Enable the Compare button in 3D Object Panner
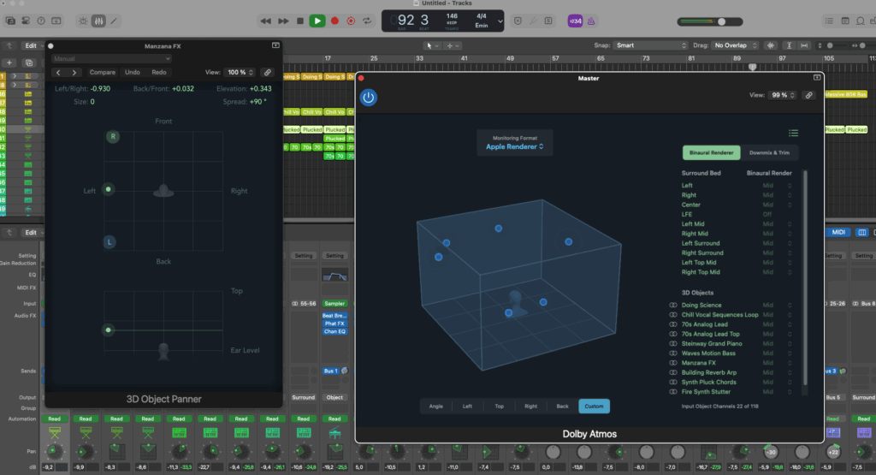Screen dimensions: 876x475 pyautogui.click(x=103, y=73)
